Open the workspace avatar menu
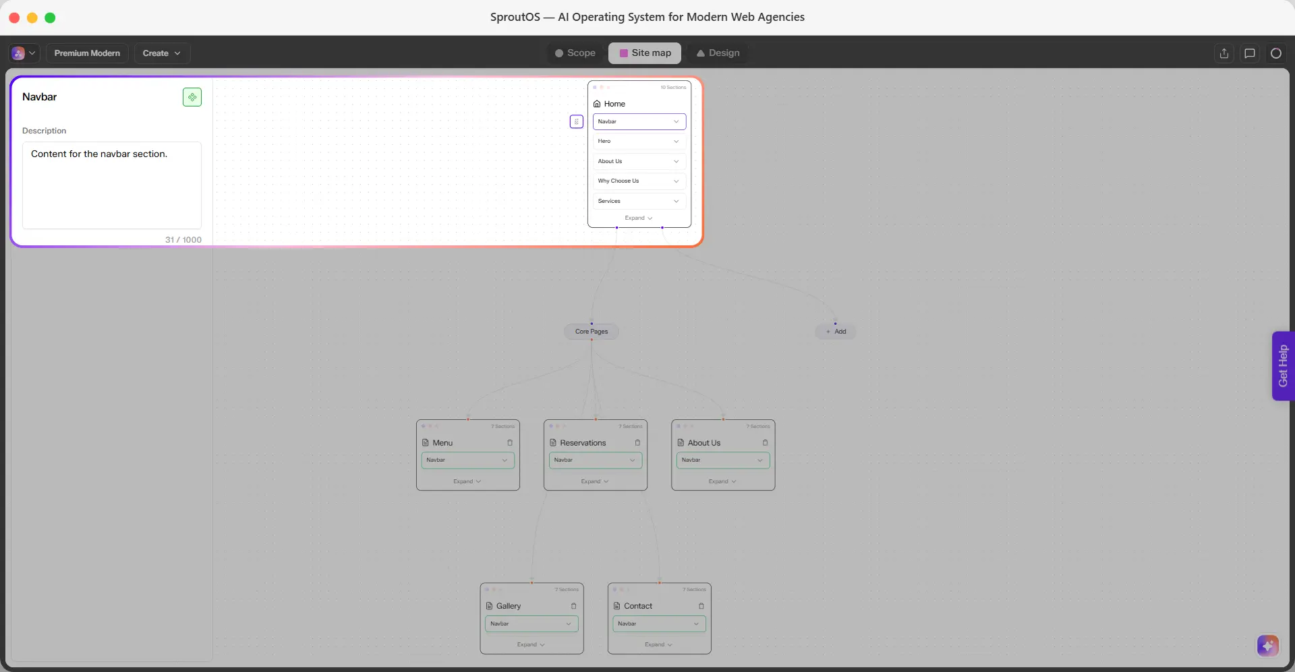Screen dimensions: 1295x672 click(x=24, y=53)
